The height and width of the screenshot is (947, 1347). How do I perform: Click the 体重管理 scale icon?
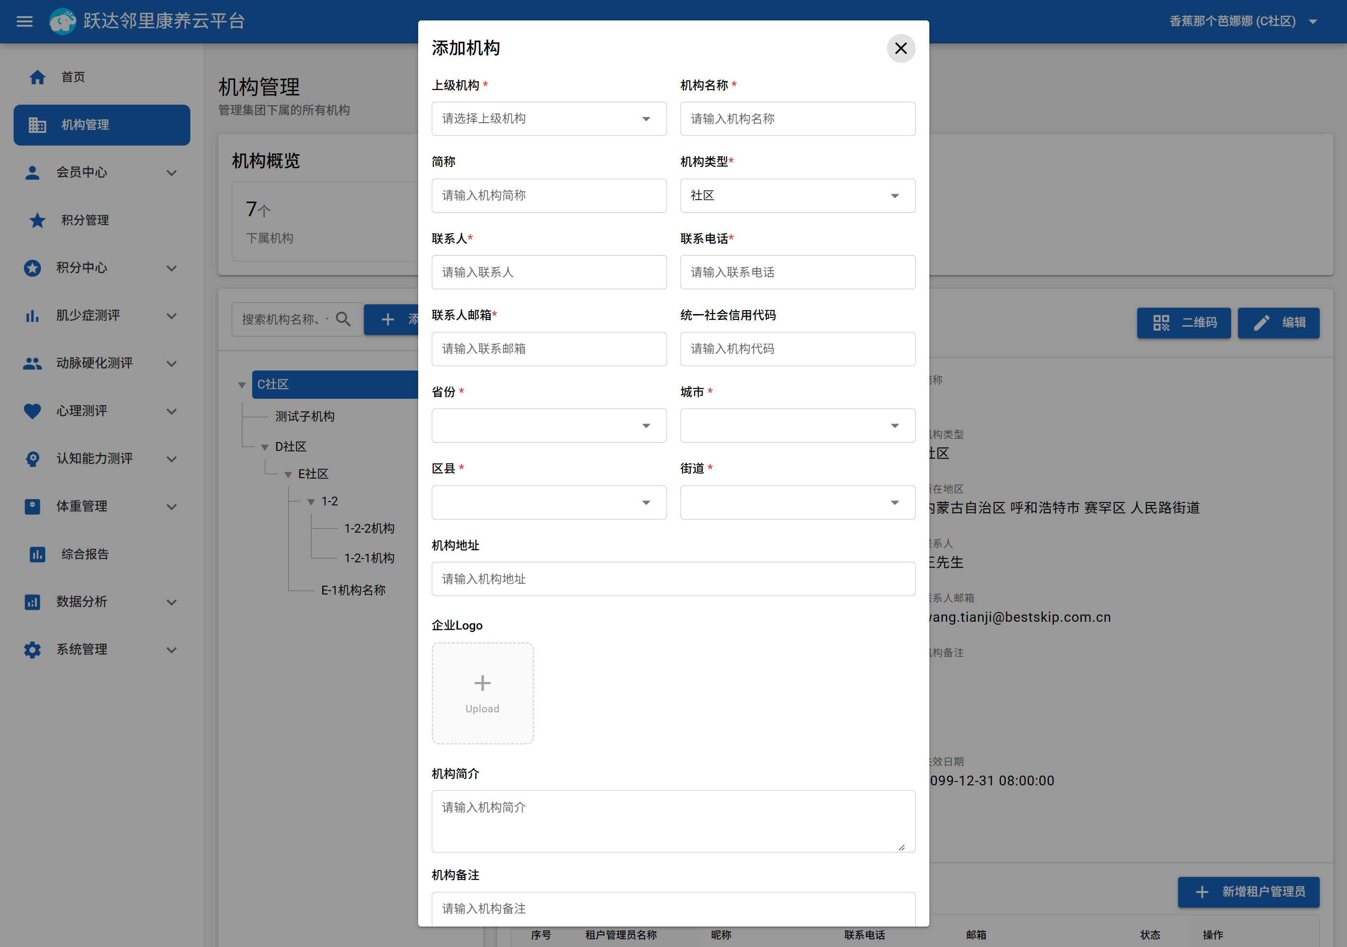32,506
